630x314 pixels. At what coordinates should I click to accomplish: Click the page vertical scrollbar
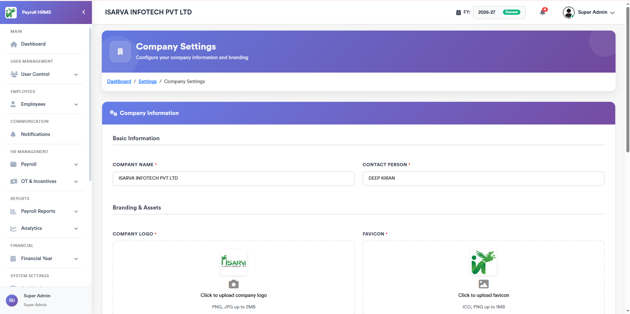tap(628, 79)
